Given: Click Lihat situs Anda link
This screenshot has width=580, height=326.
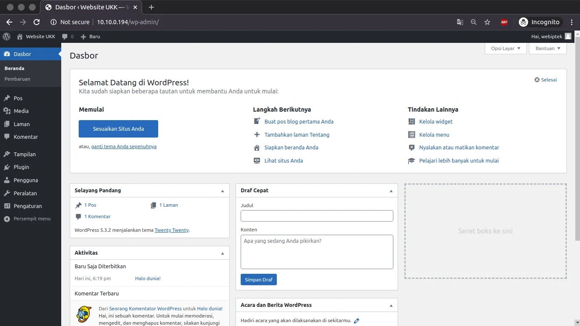Looking at the screenshot, I should pyautogui.click(x=284, y=160).
